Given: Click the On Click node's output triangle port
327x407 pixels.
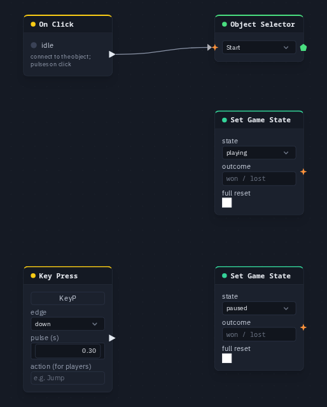Looking at the screenshot, I should coord(112,54).
